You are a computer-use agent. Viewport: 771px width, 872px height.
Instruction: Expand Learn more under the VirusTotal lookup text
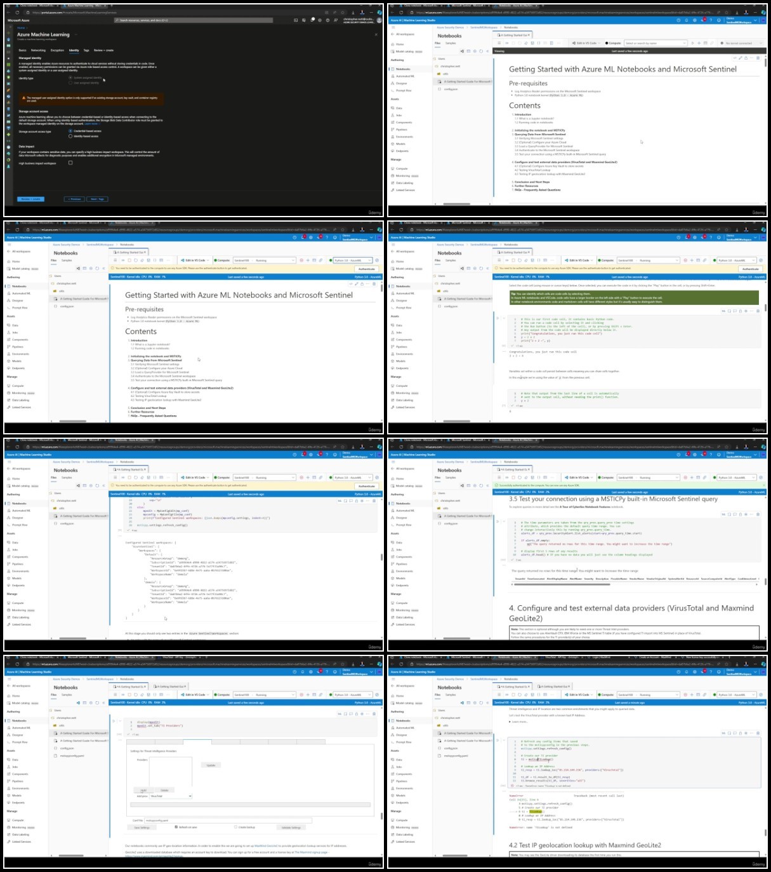[518, 721]
